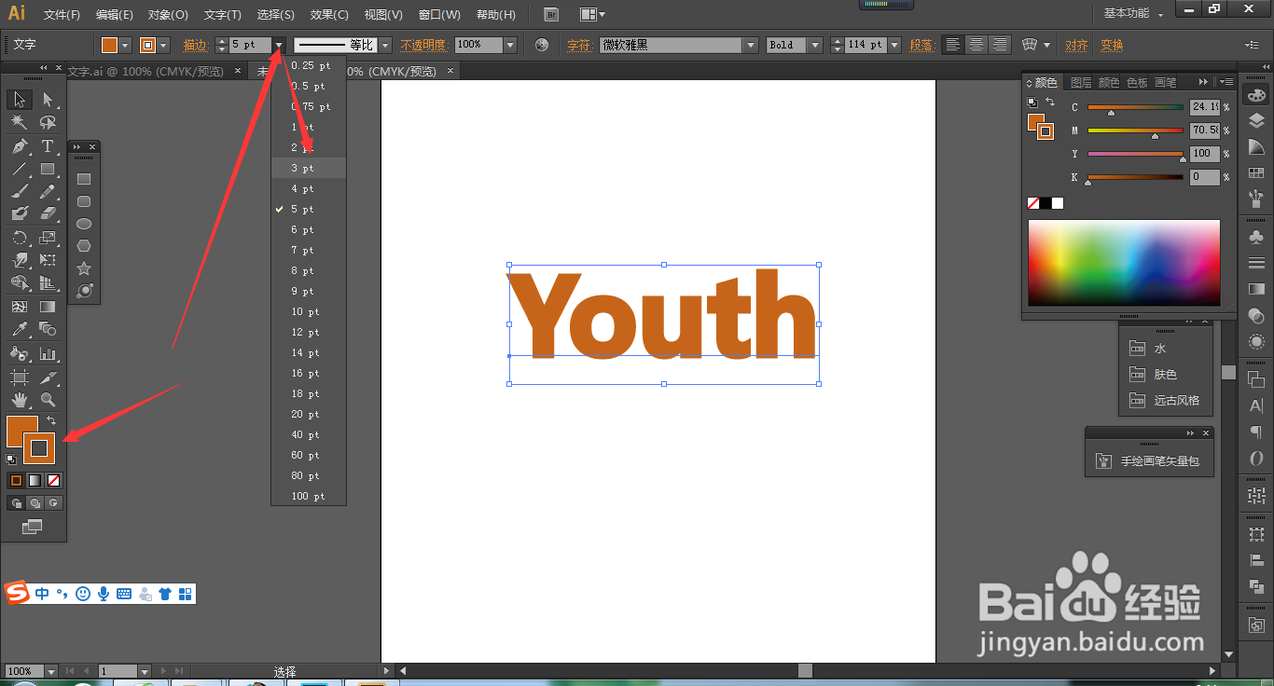Open the Bold font style dropdown
The width and height of the screenshot is (1274, 686).
(815, 45)
